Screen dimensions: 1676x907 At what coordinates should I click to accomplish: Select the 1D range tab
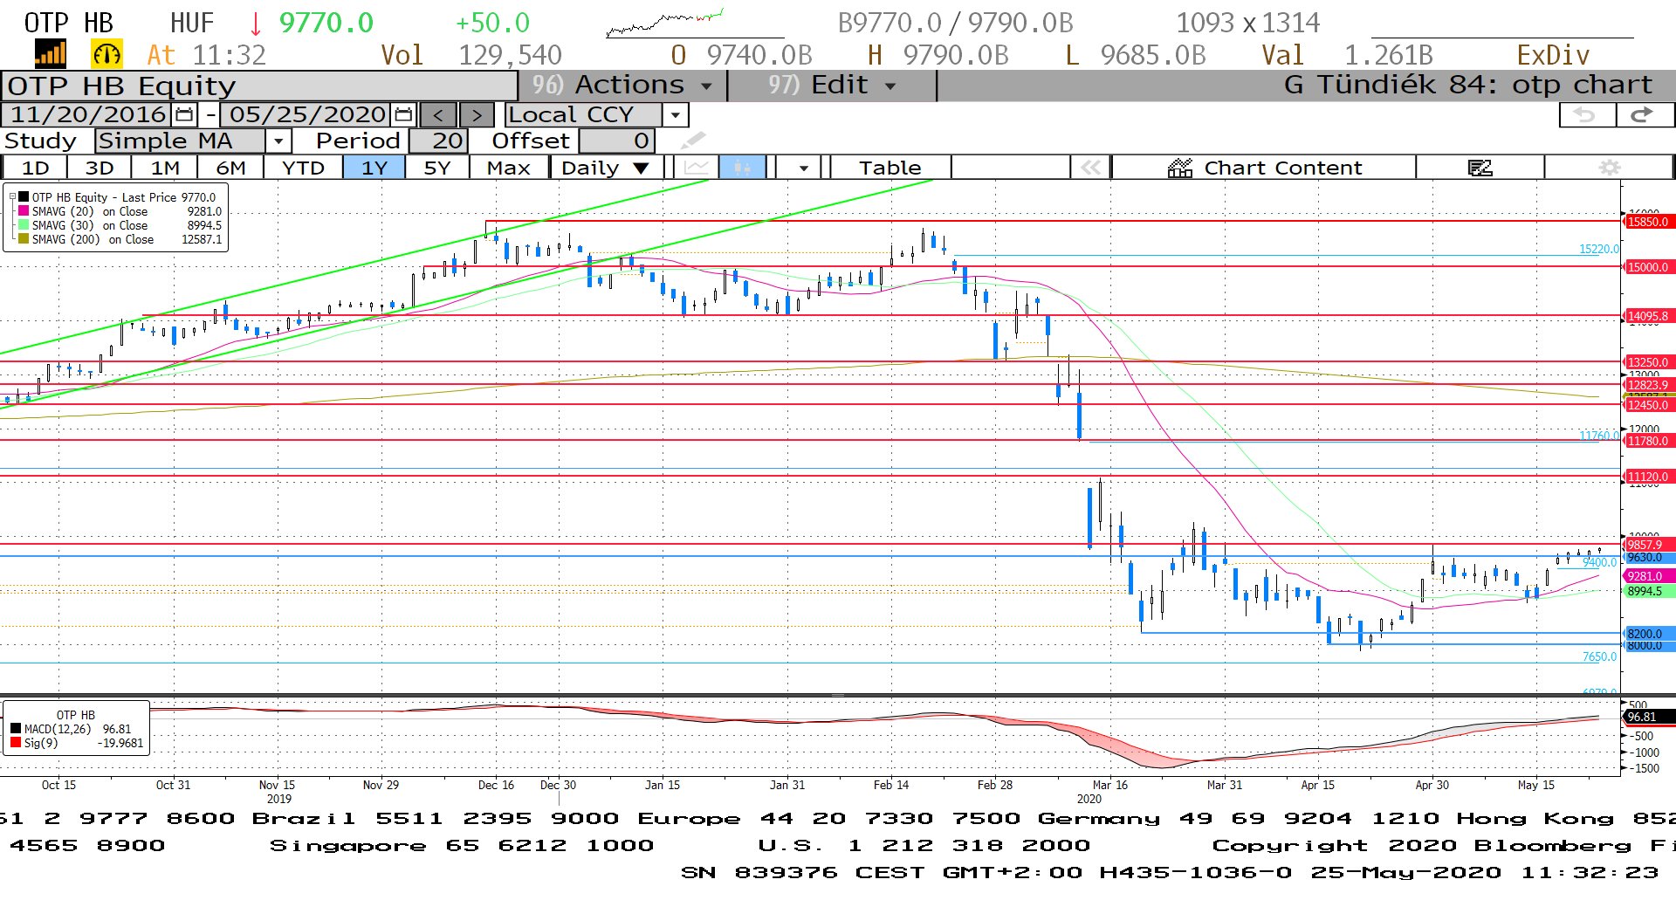point(36,168)
